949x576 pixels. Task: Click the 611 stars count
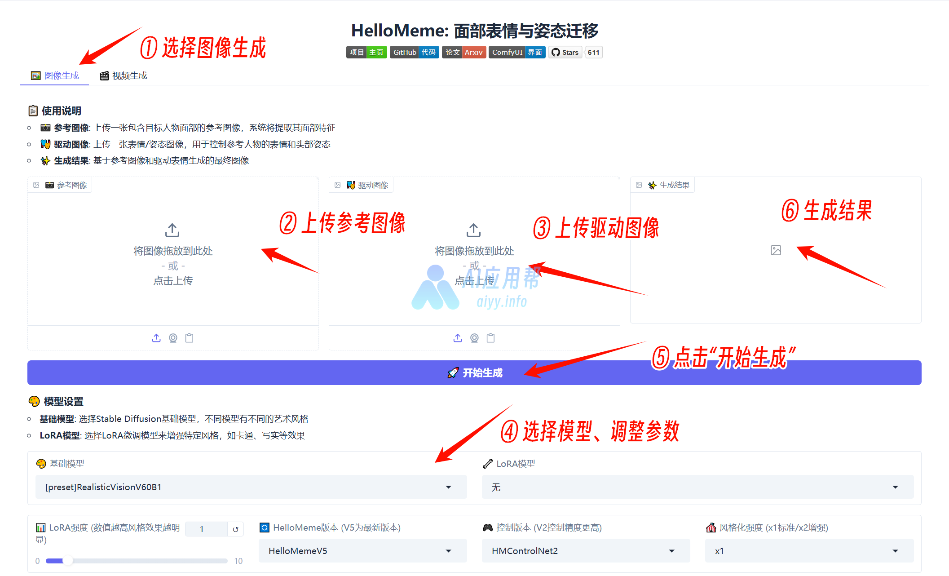point(593,52)
